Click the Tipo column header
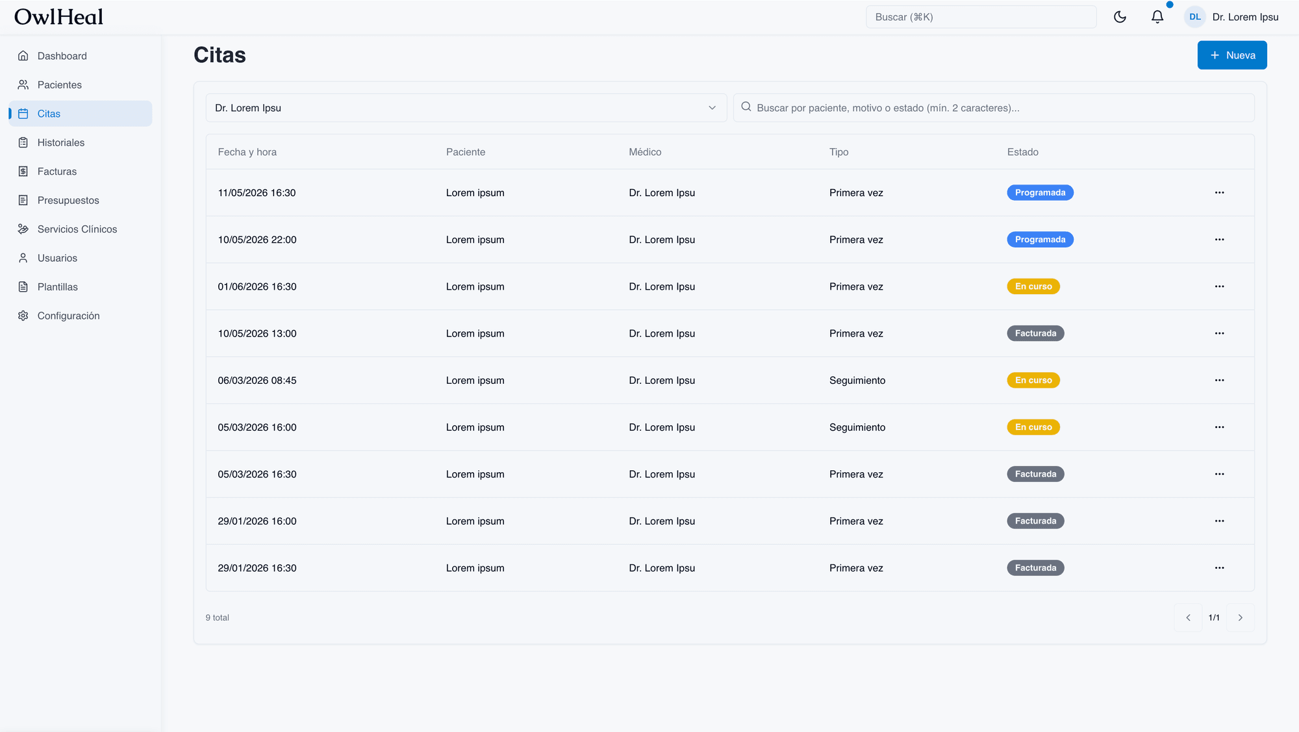Image resolution: width=1299 pixels, height=732 pixels. (x=839, y=152)
